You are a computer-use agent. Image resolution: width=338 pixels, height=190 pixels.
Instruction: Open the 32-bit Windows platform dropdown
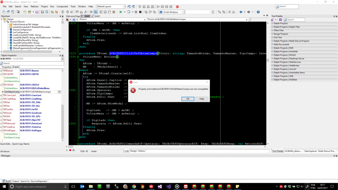point(171,12)
